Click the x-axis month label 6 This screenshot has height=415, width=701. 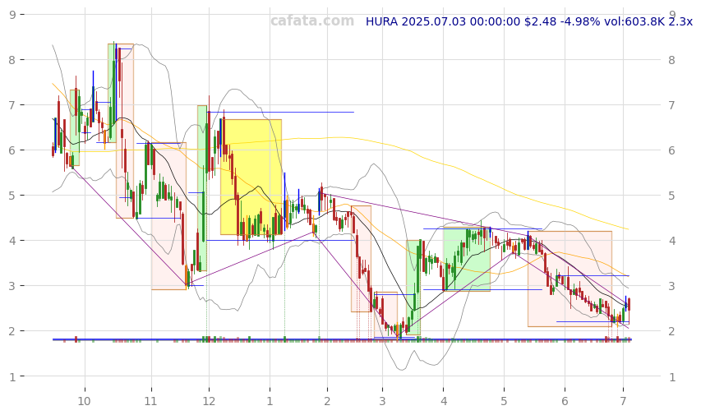[x=565, y=401]
